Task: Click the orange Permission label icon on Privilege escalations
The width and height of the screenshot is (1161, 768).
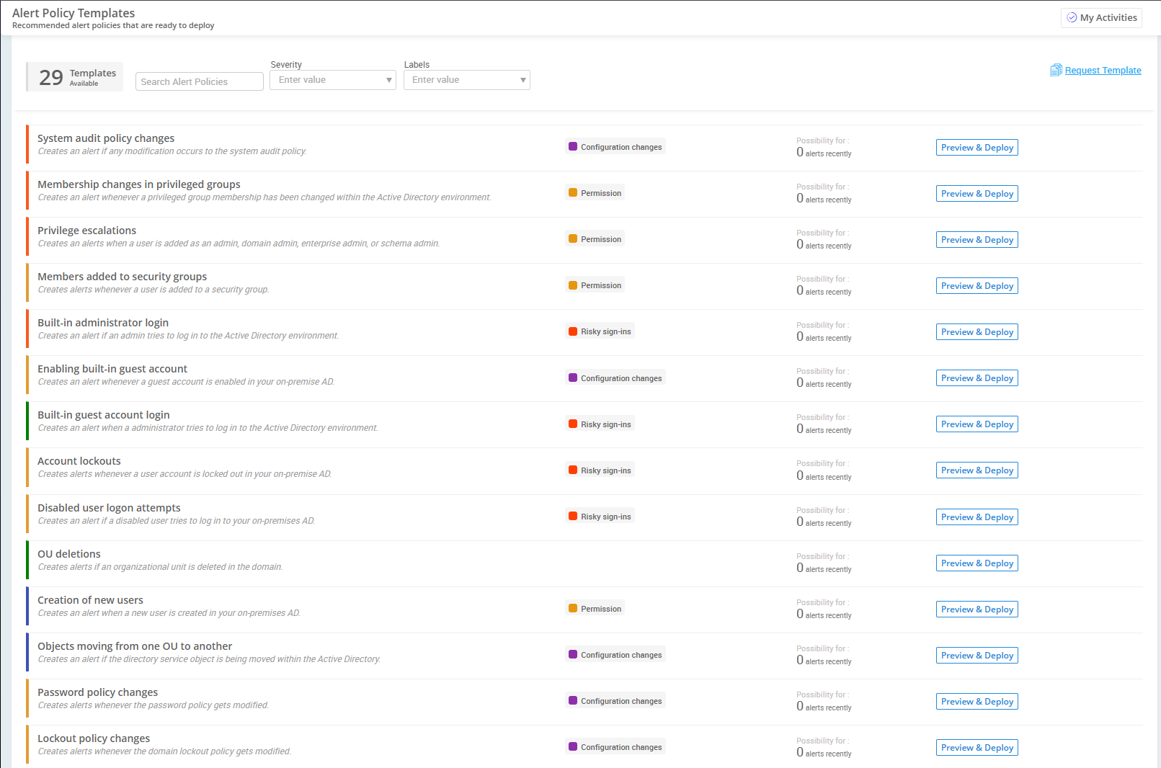Action: point(573,238)
